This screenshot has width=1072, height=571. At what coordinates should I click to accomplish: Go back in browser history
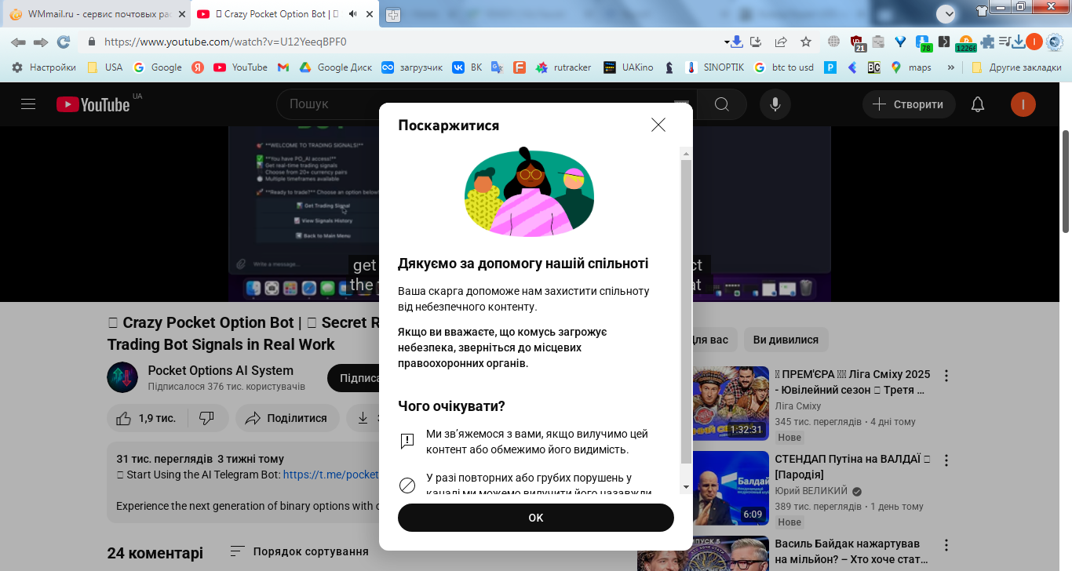click(x=18, y=42)
